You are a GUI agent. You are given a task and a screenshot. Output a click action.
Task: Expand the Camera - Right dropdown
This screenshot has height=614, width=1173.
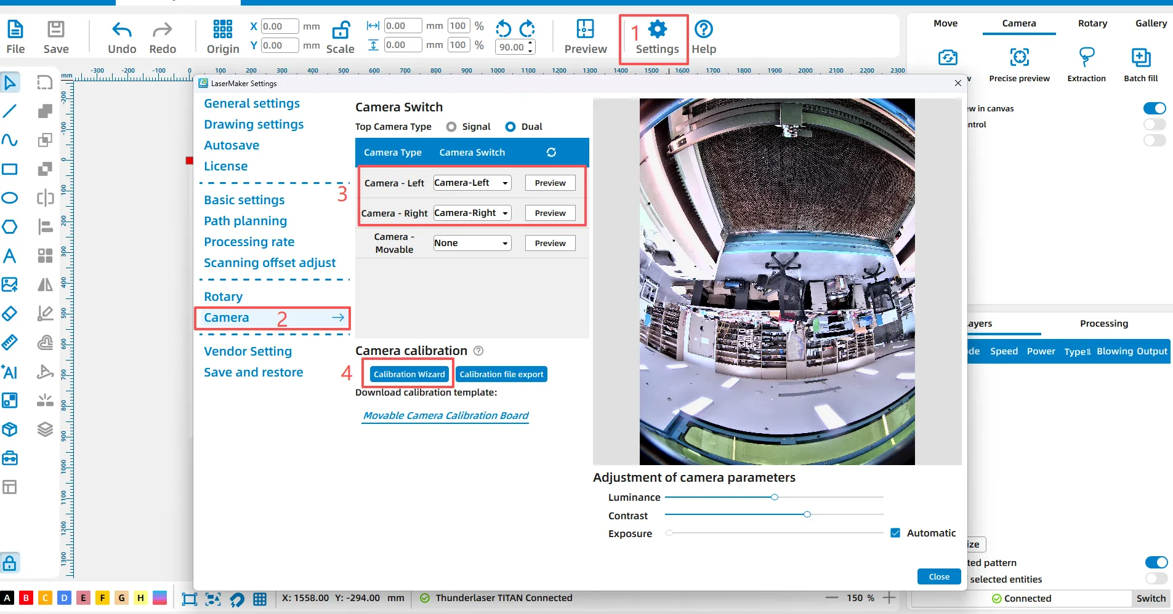472,213
